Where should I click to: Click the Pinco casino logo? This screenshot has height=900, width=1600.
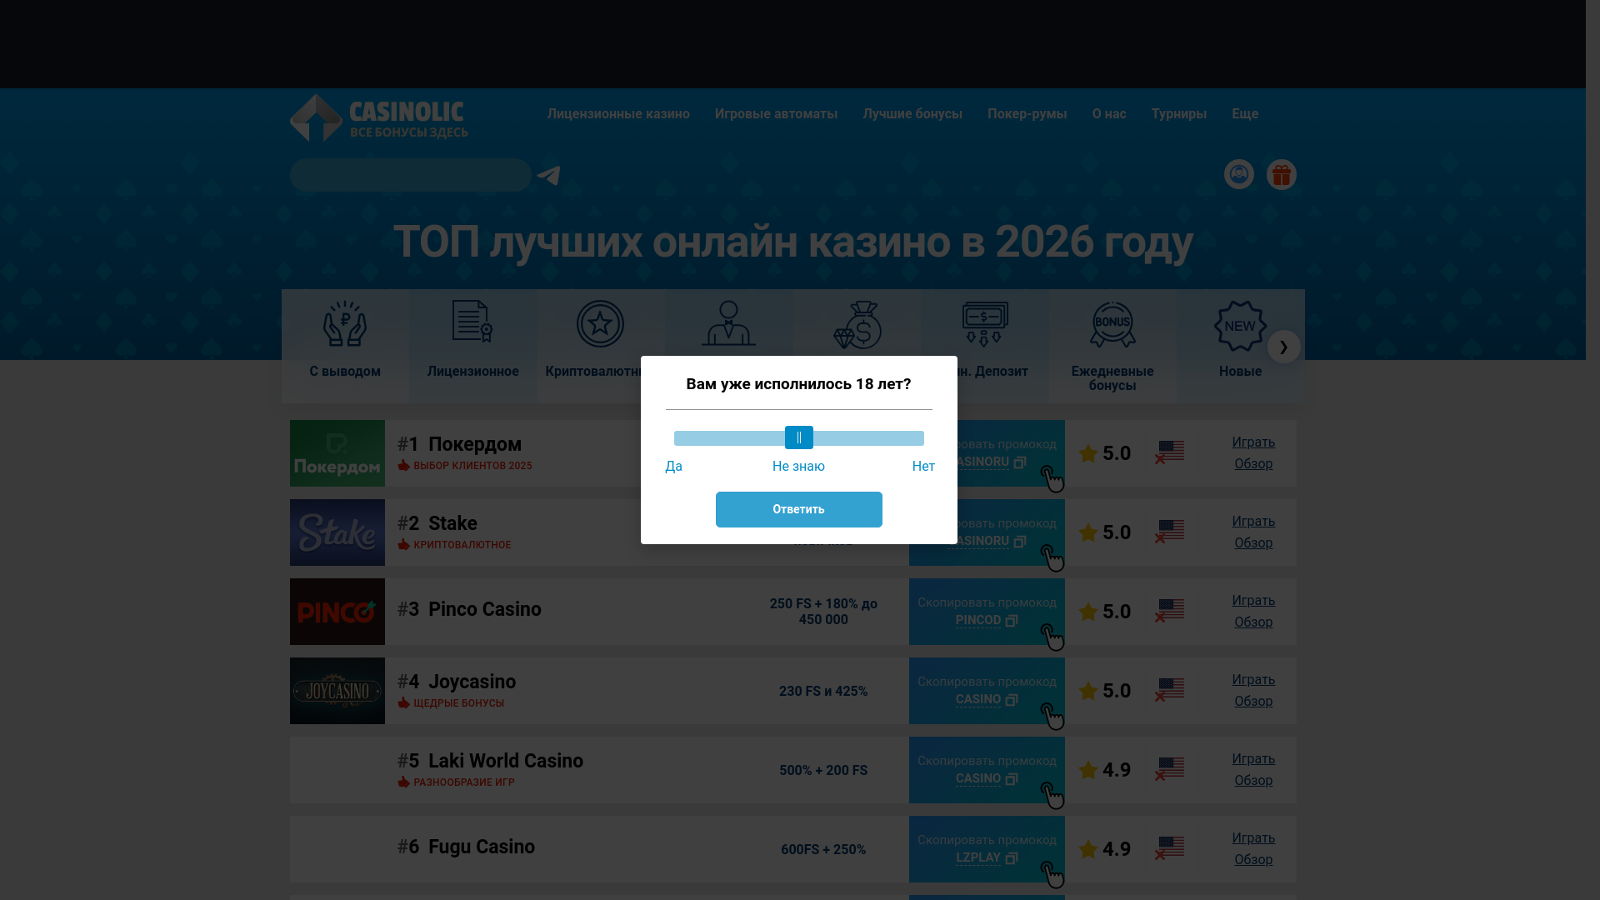(x=337, y=612)
